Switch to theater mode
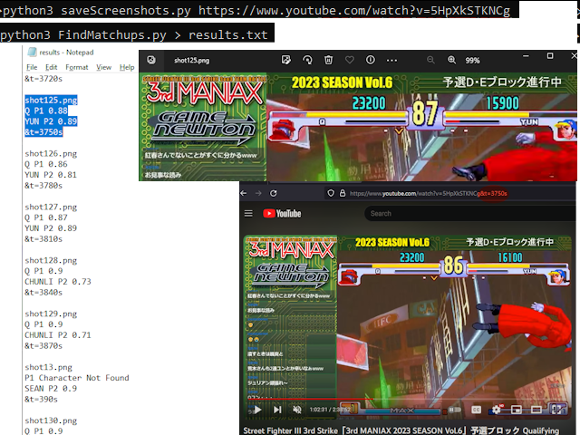This screenshot has height=435, width=580. coord(536,410)
